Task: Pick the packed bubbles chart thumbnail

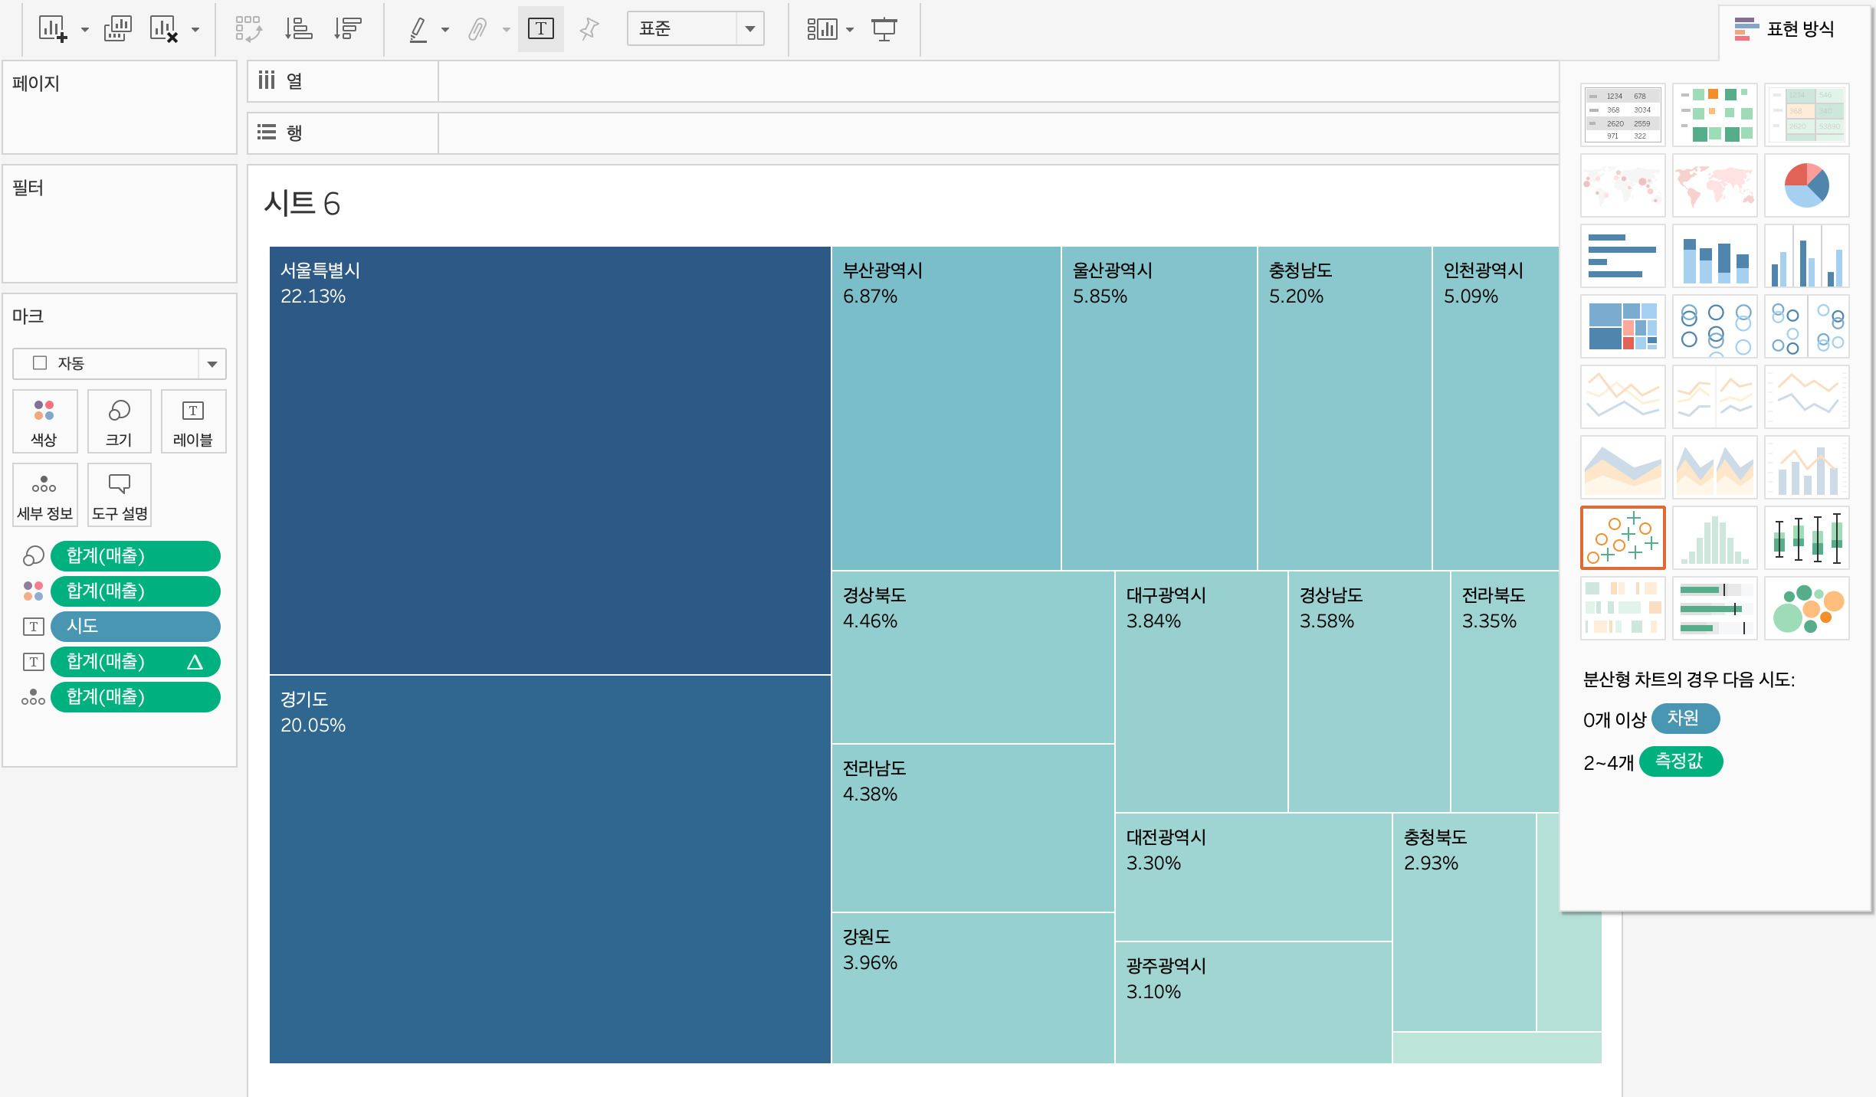Action: coord(1806,608)
